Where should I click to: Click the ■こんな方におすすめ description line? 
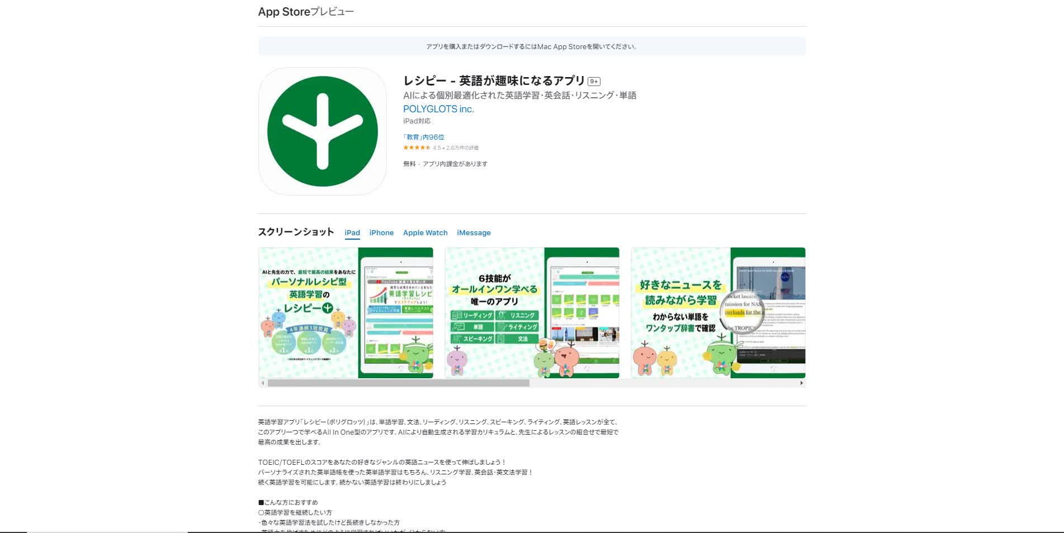[x=288, y=502]
